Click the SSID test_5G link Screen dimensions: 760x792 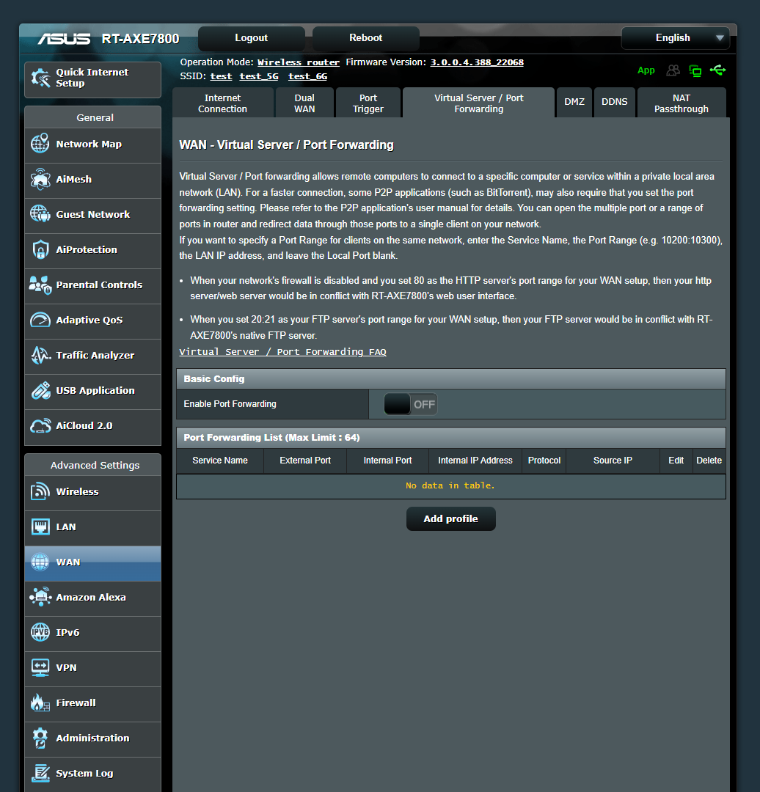(x=259, y=76)
